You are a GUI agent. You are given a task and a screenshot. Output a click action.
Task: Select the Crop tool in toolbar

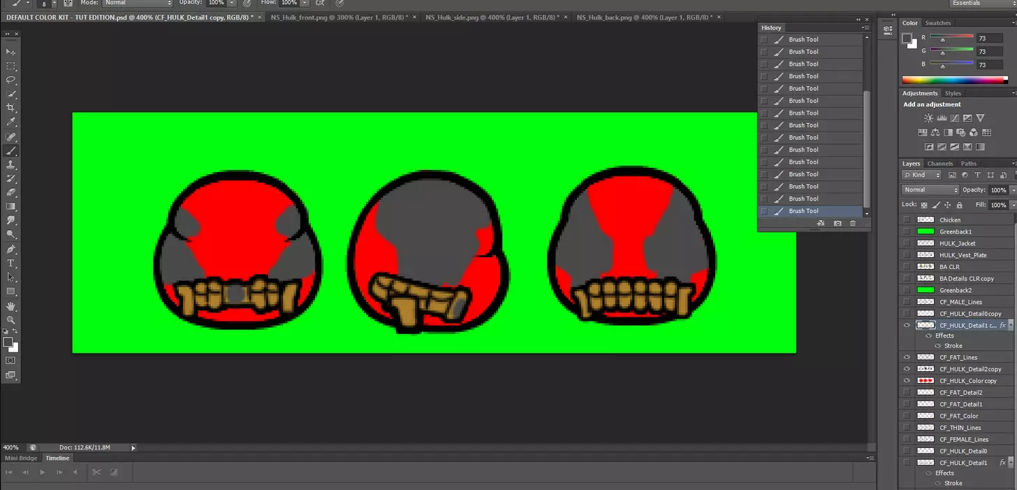pyautogui.click(x=11, y=108)
